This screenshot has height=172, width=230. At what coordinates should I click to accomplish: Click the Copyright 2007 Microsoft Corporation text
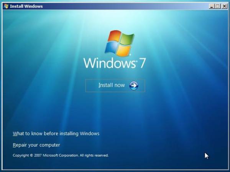61,155
